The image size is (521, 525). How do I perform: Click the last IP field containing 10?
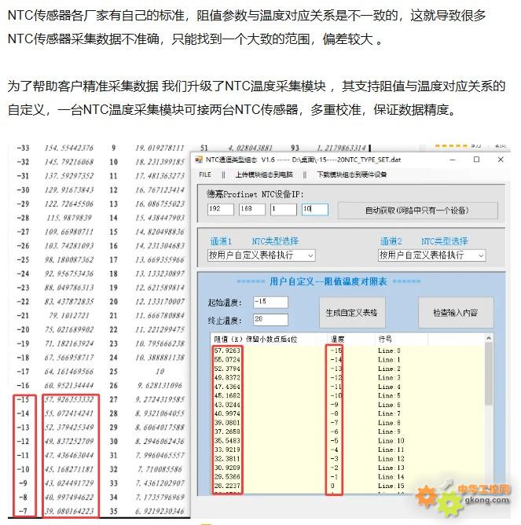[314, 210]
